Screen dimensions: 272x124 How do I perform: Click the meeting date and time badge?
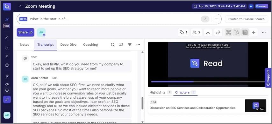(x=219, y=6)
